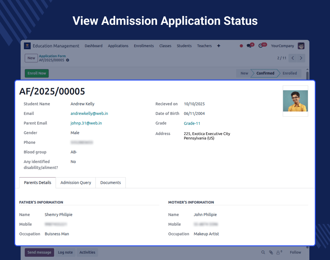This screenshot has height=260, width=330.
Task: Click the Recieved on date 10/10/2025
Action: [194, 104]
